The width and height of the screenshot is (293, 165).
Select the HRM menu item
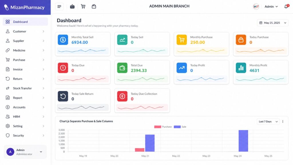(25, 117)
